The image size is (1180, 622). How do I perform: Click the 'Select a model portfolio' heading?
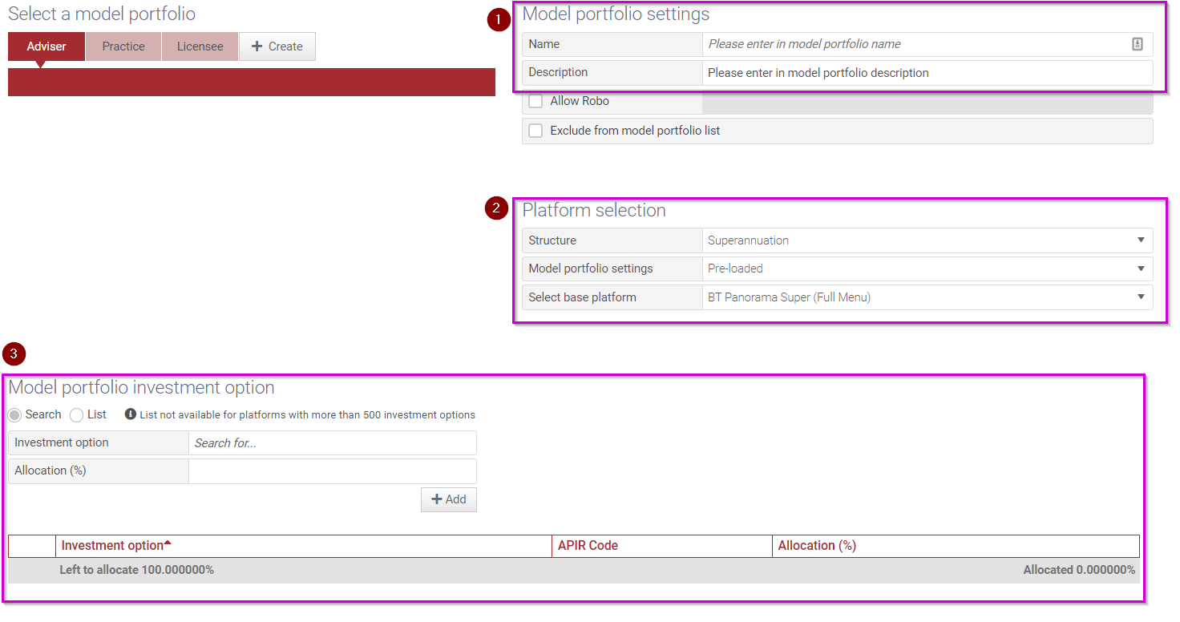point(102,14)
